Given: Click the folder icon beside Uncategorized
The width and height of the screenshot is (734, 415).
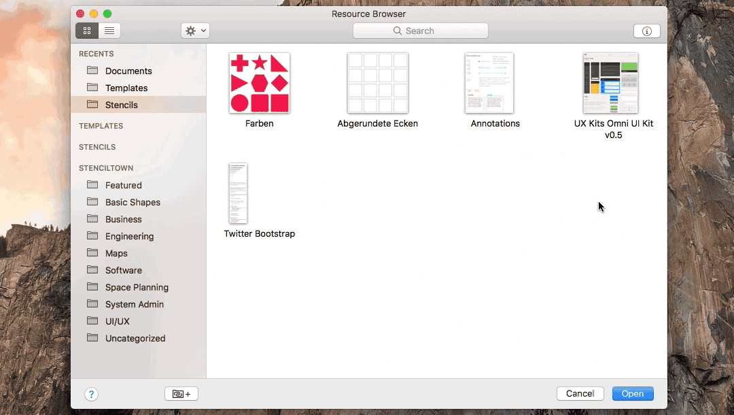Looking at the screenshot, I should click(x=92, y=337).
